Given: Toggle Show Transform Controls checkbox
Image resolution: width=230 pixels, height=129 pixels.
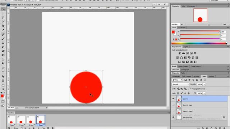Looking at the screenshot, I should 38,0.
